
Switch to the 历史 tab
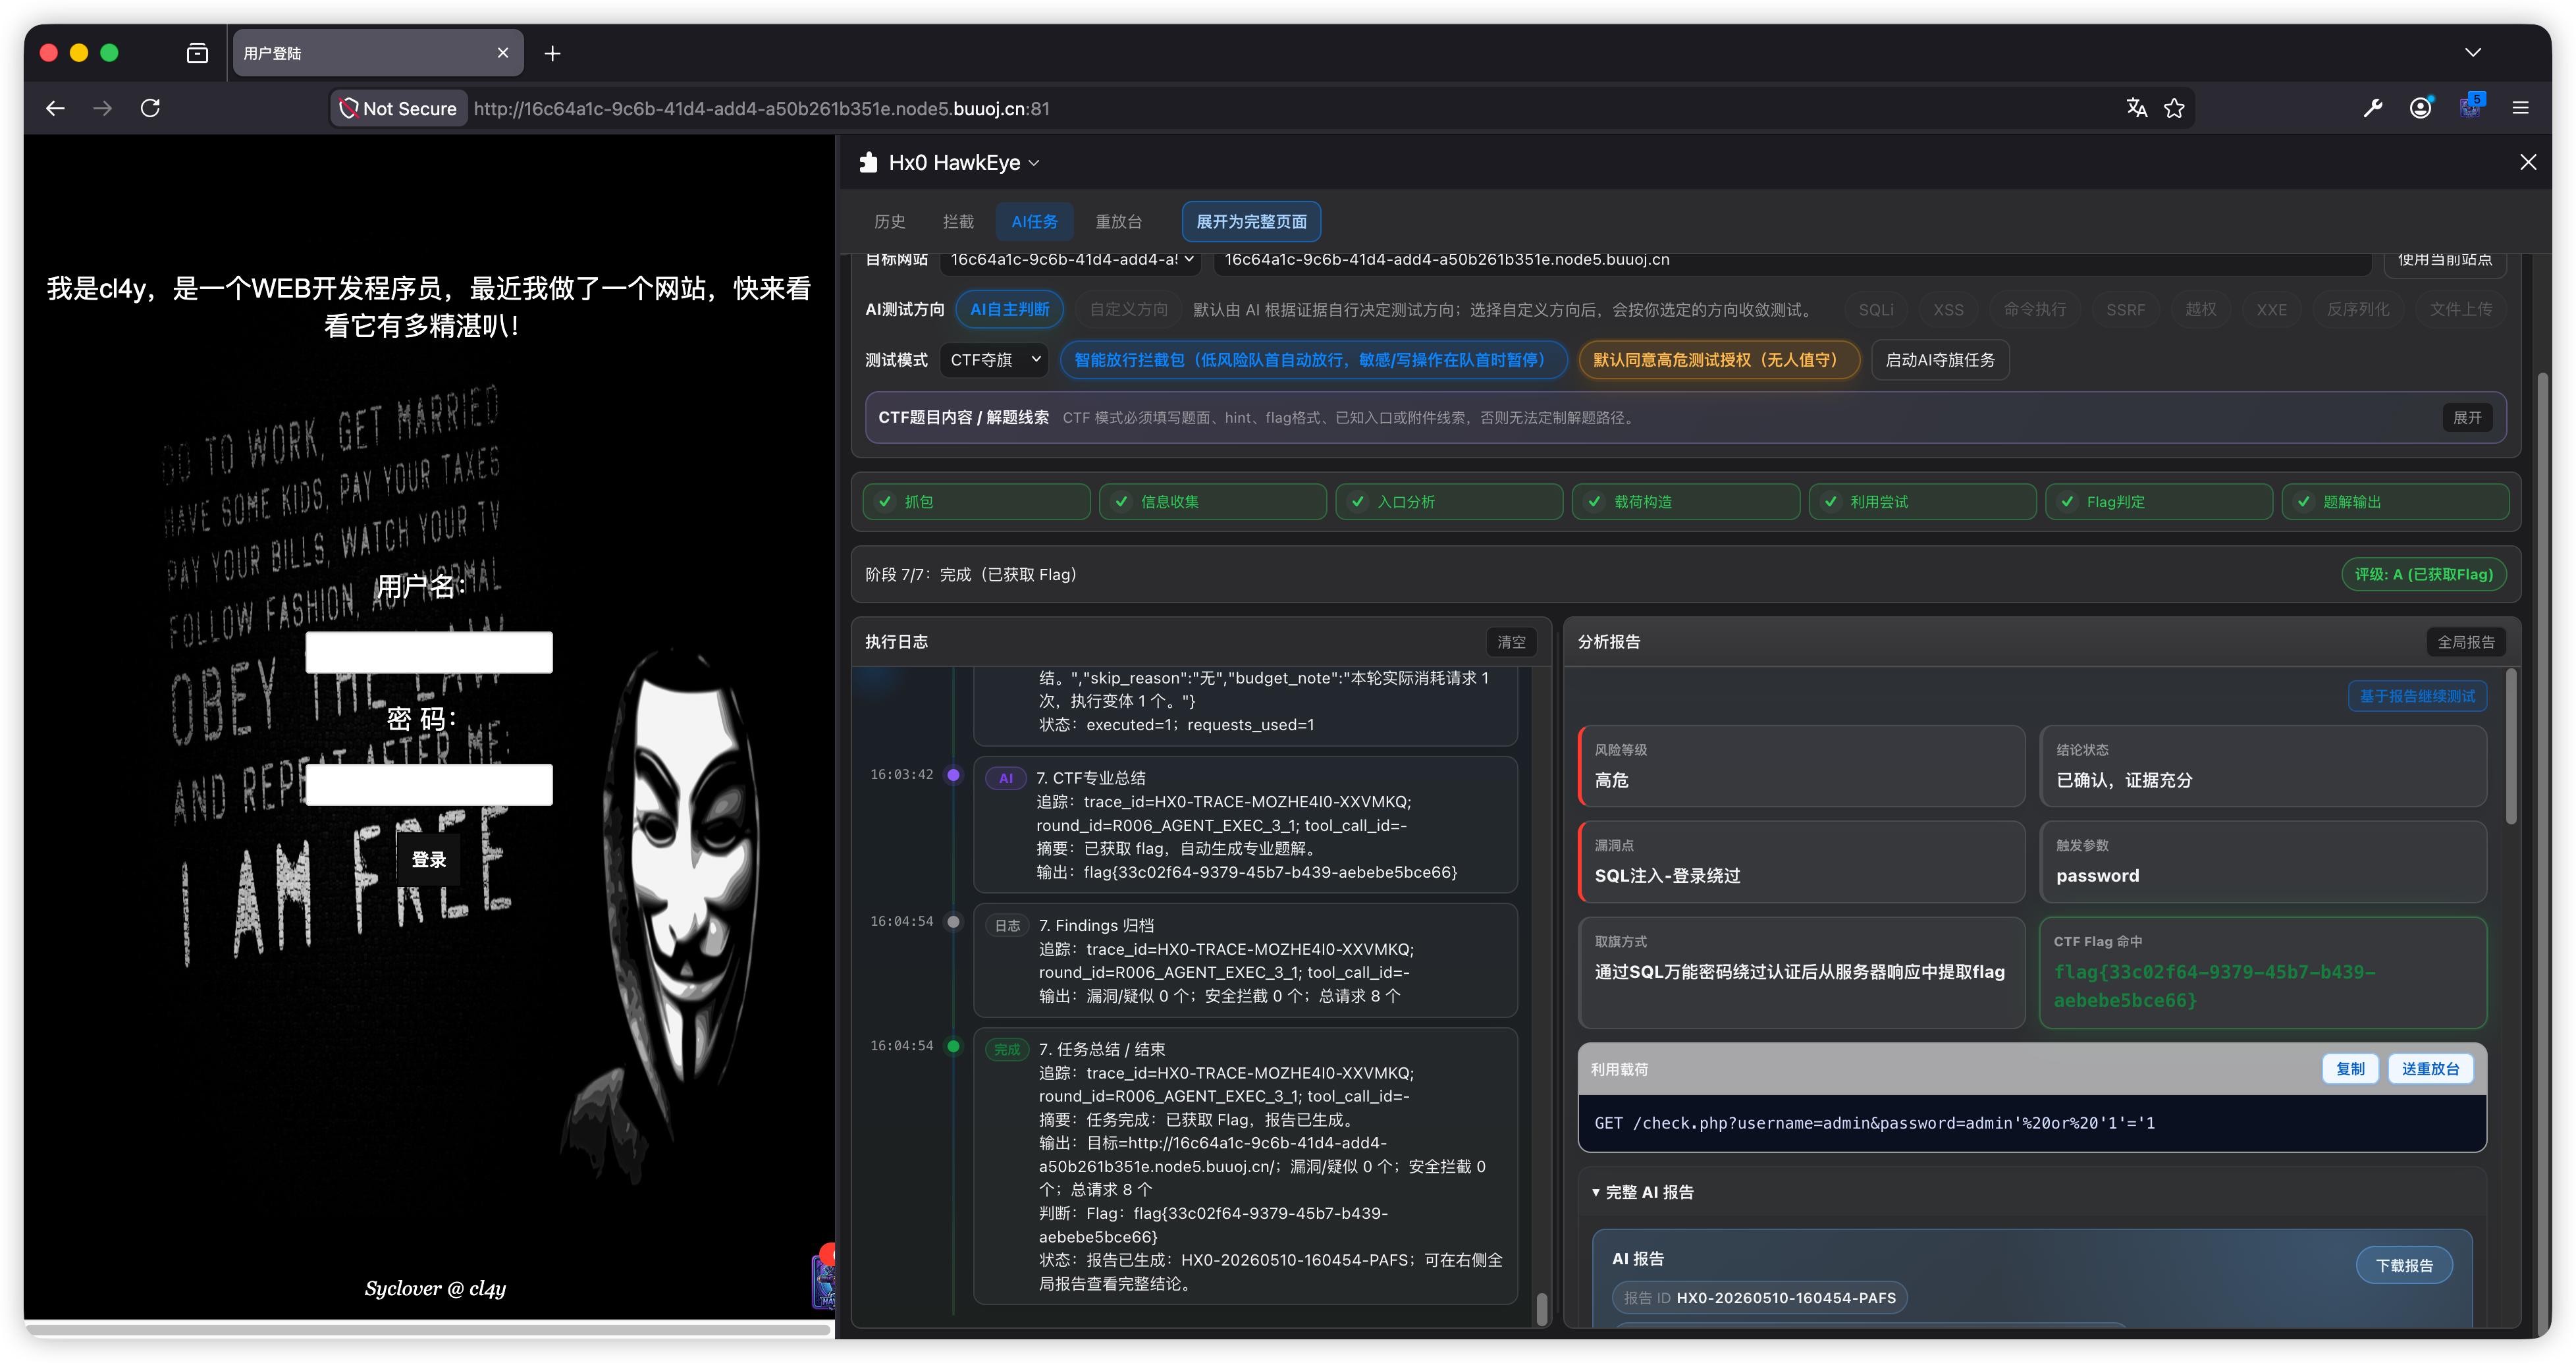[889, 222]
